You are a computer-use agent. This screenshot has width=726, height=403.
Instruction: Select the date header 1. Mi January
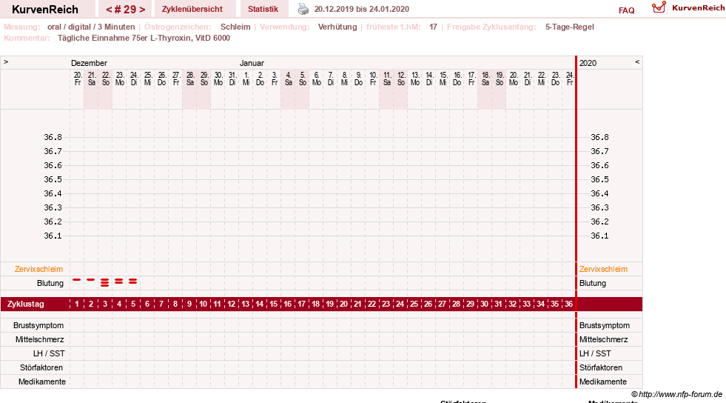tap(246, 79)
